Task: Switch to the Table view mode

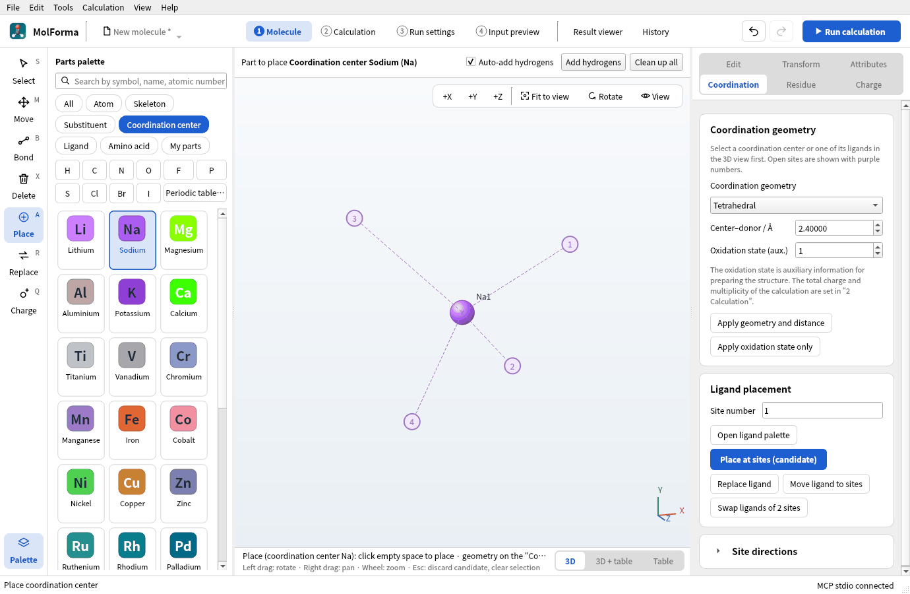Action: click(663, 561)
